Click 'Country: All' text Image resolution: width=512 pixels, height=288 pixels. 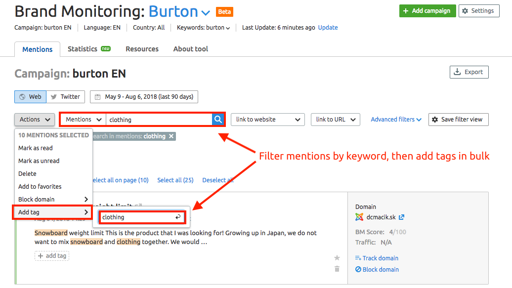pos(149,28)
